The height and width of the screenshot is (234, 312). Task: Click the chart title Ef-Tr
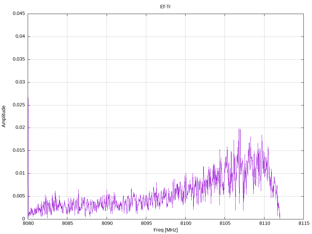coord(165,6)
